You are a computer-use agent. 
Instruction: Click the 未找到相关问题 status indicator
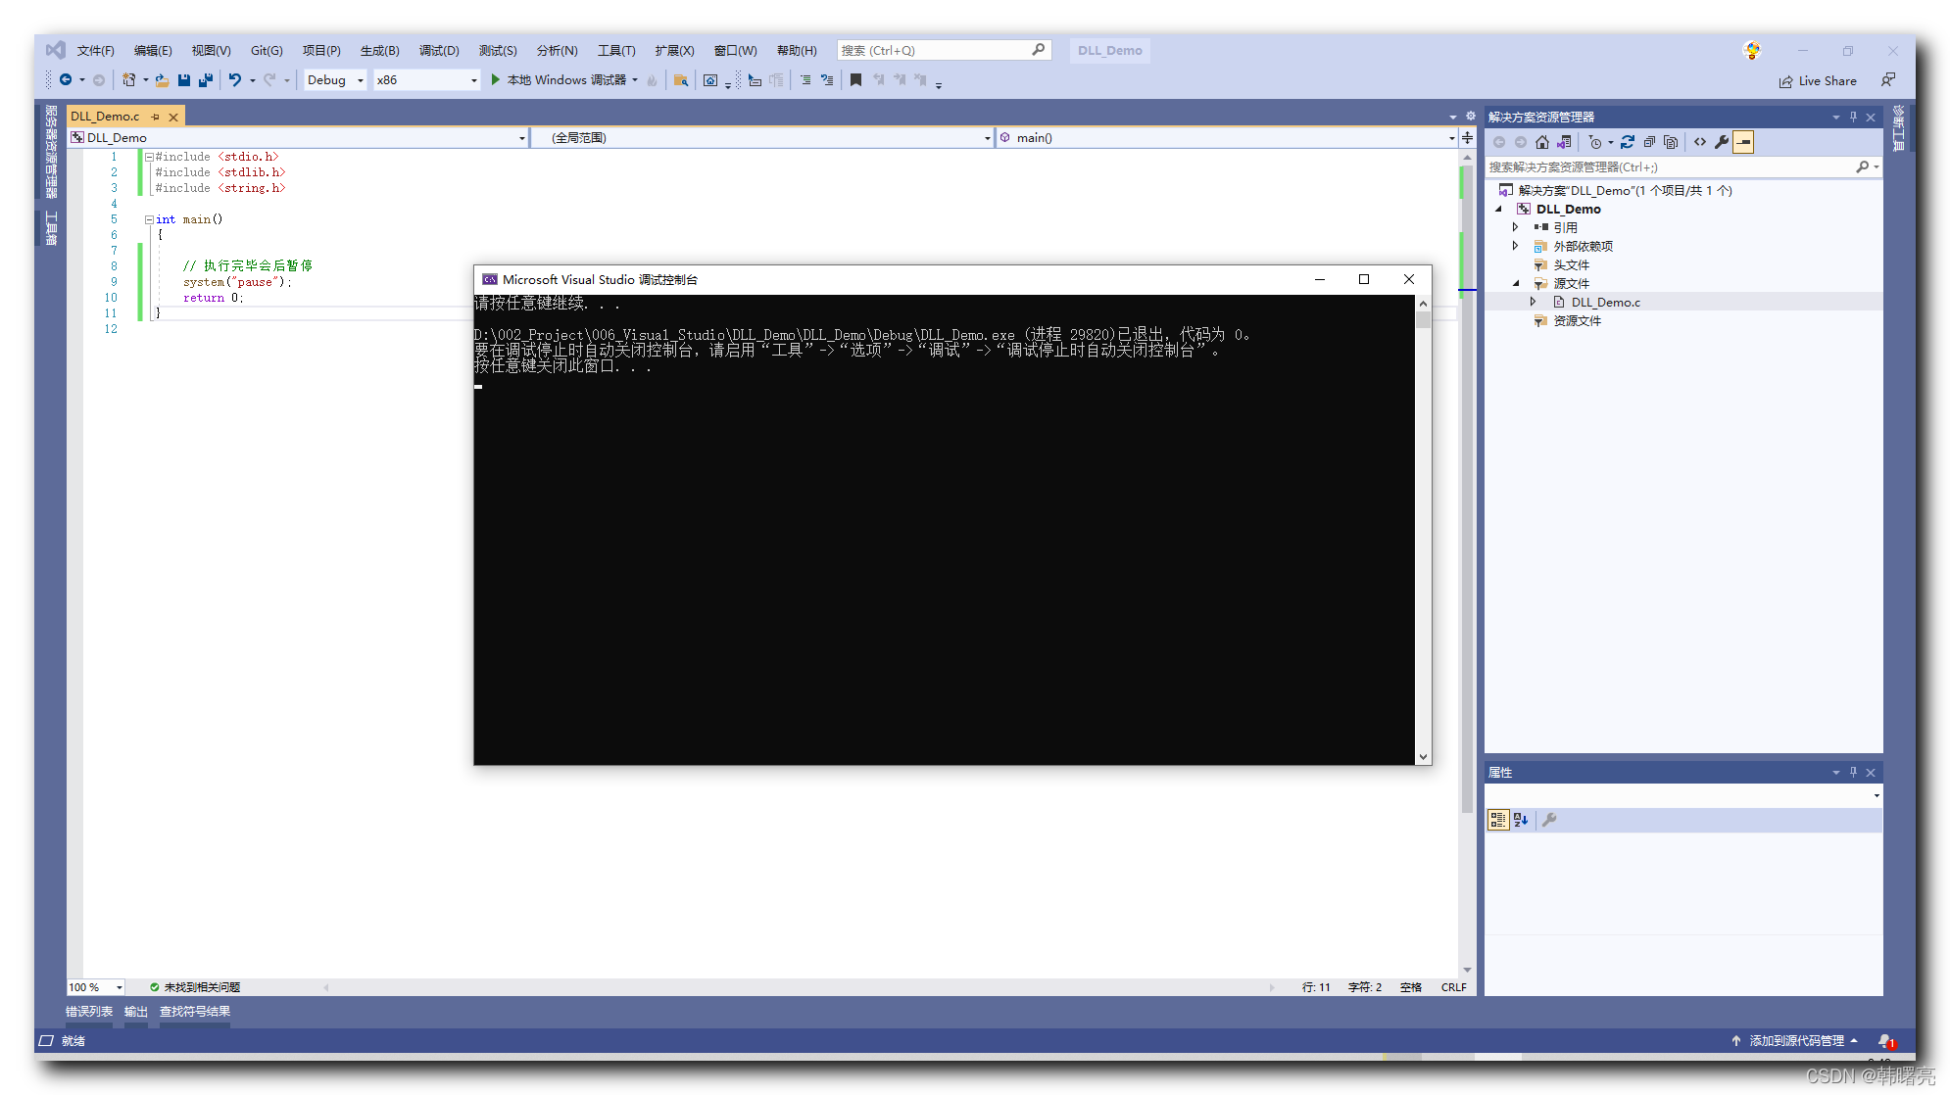point(195,987)
